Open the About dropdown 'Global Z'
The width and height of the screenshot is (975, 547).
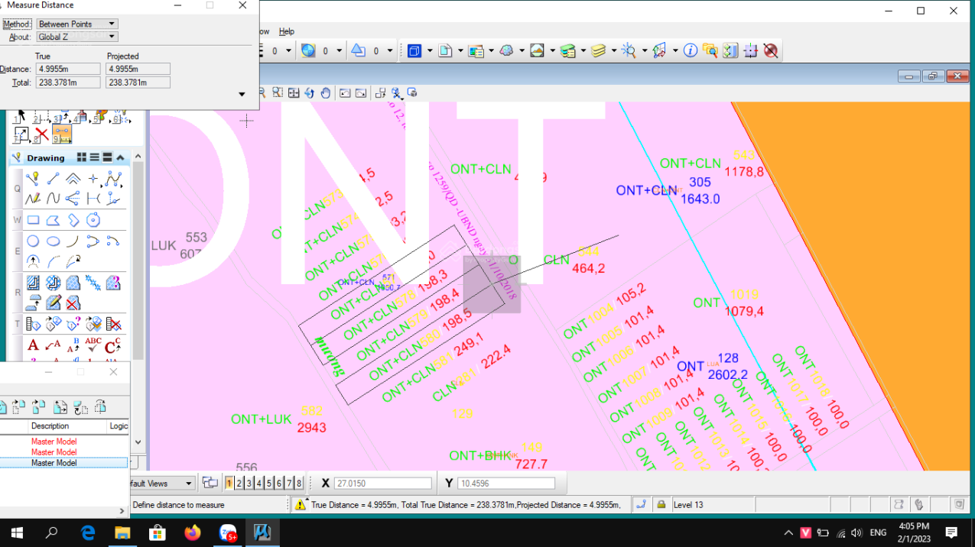[76, 37]
